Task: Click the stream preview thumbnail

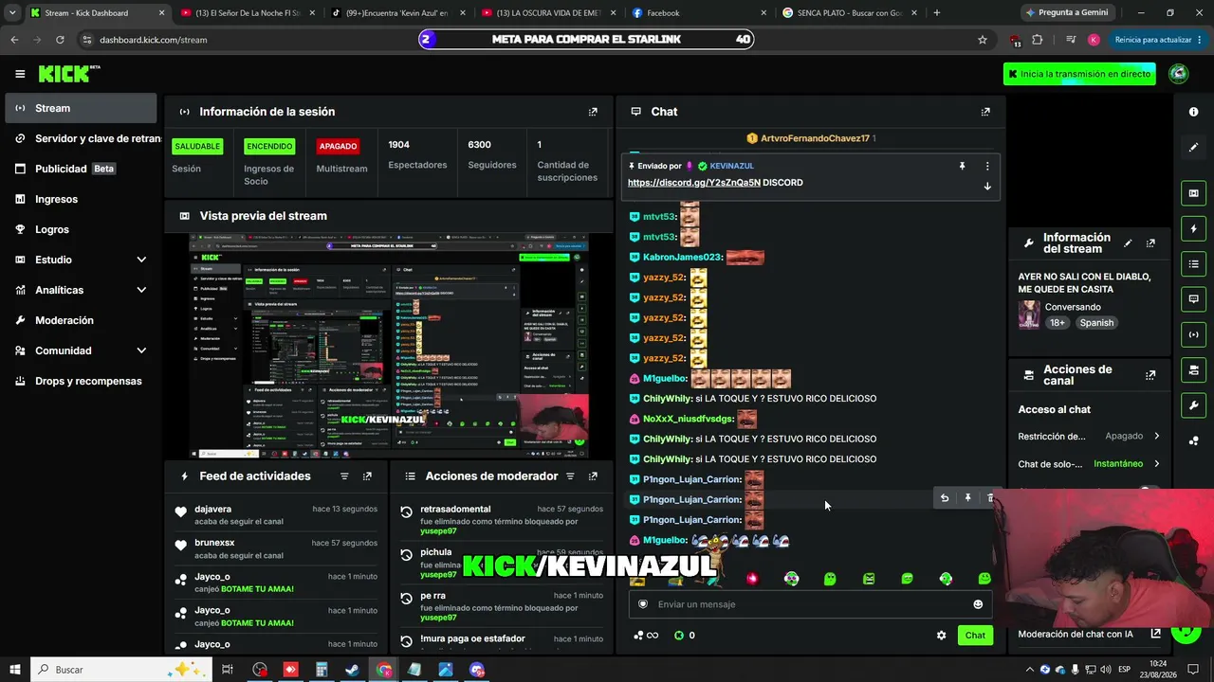Action: coord(389,346)
